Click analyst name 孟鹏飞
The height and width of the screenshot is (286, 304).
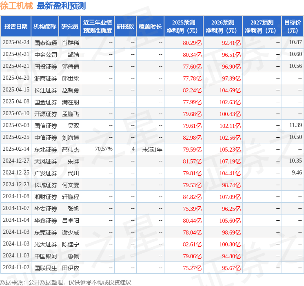(71, 114)
